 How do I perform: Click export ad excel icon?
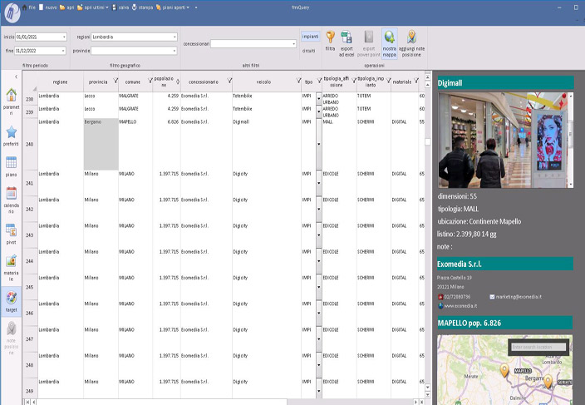348,37
